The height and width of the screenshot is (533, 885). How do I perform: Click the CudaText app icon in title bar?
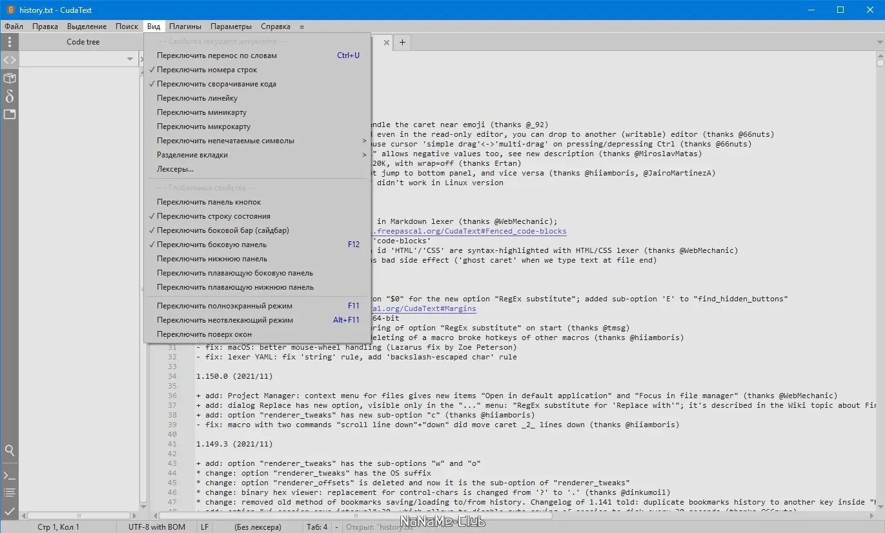[10, 10]
